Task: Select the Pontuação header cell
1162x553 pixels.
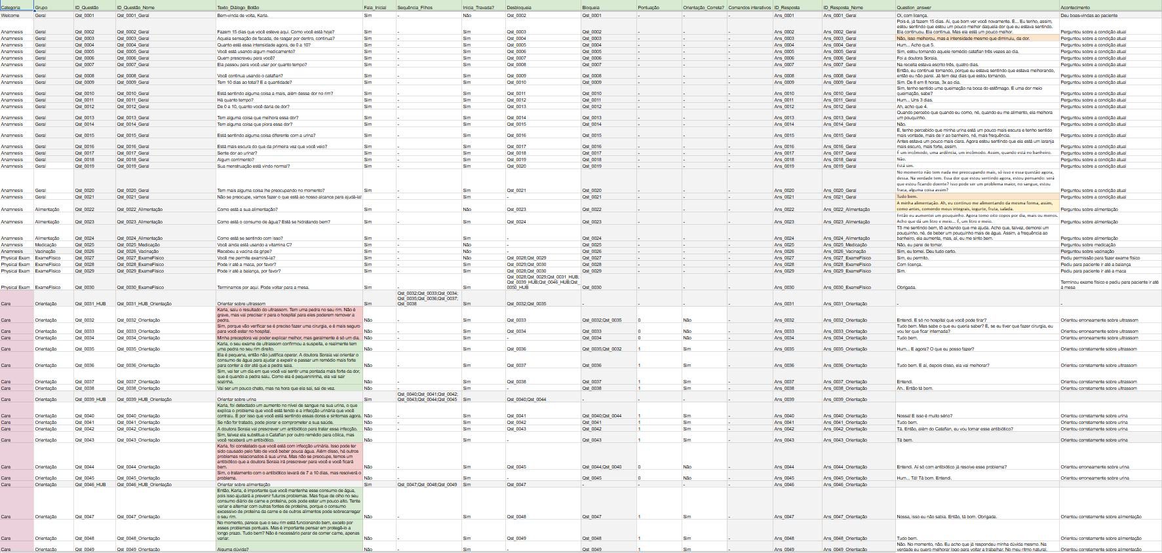Action: (659, 7)
